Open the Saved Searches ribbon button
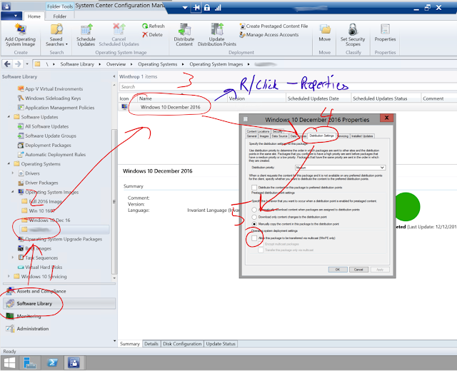The image size is (457, 371). point(56,35)
